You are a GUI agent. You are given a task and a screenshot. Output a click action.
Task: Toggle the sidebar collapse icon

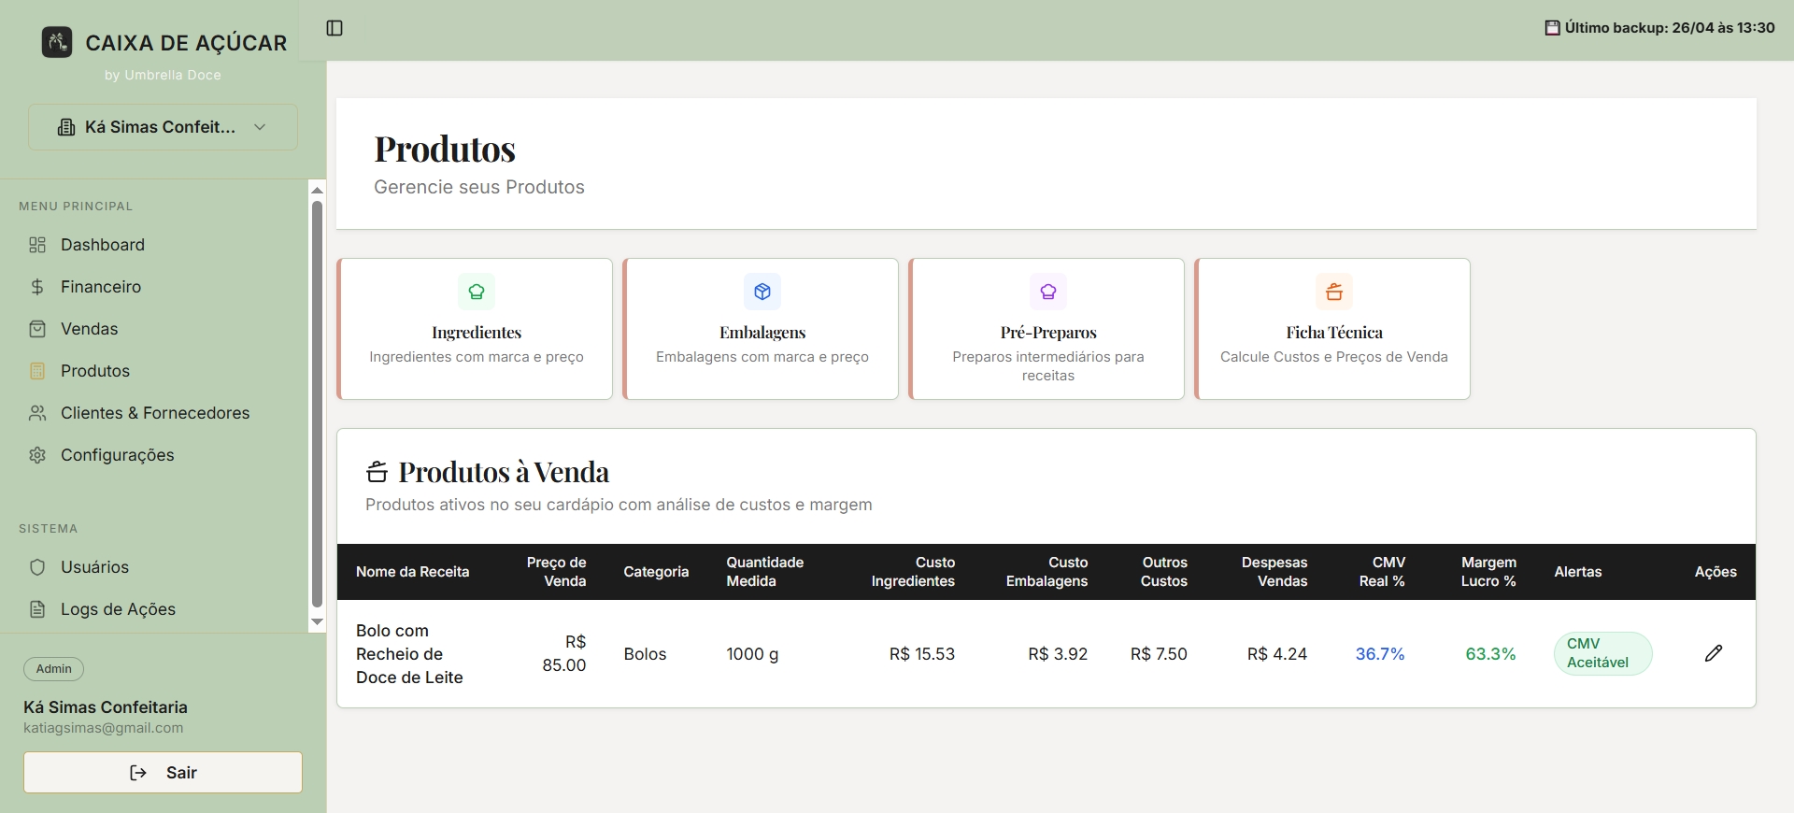[x=335, y=28]
